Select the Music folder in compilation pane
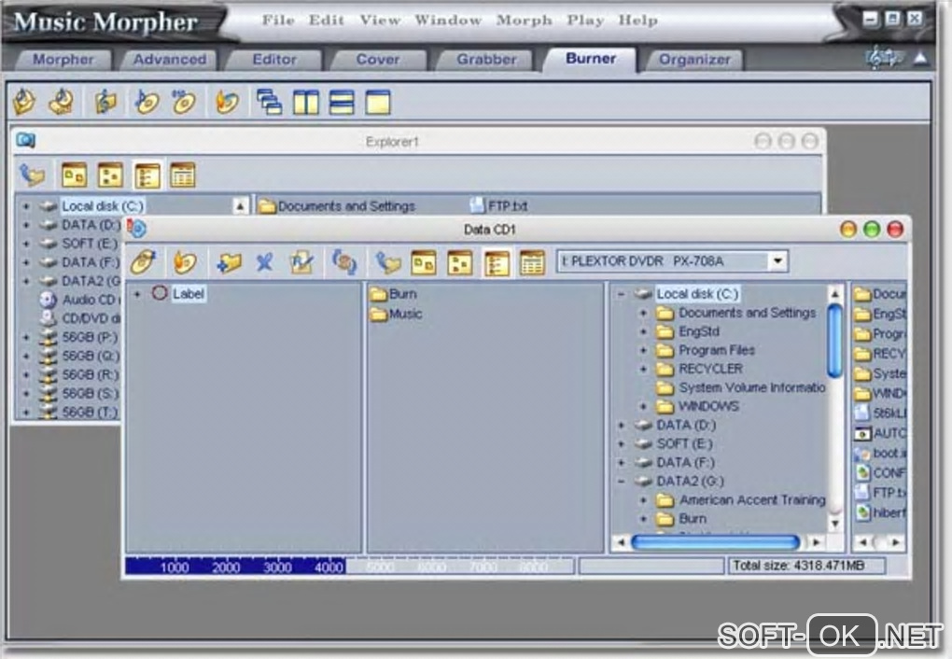Viewport: 952px width, 659px height. coord(397,314)
